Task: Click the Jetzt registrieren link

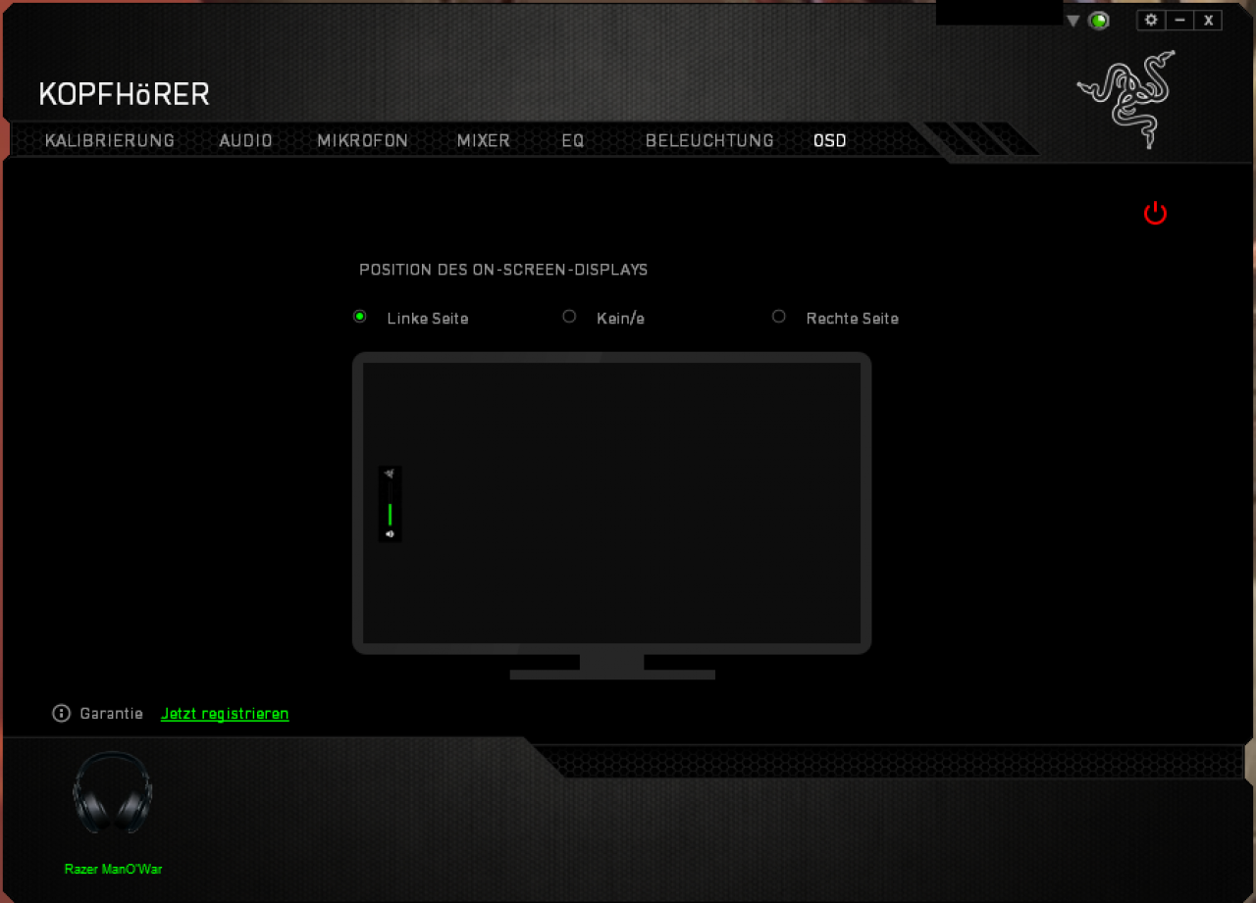Action: (x=225, y=714)
